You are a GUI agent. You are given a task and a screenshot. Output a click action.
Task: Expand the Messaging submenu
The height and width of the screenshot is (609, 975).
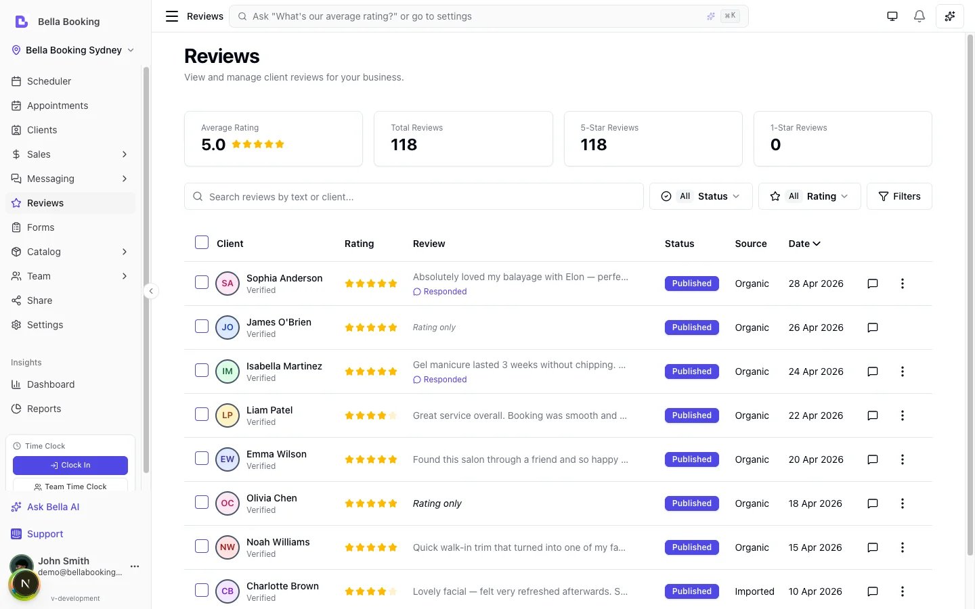click(x=70, y=179)
